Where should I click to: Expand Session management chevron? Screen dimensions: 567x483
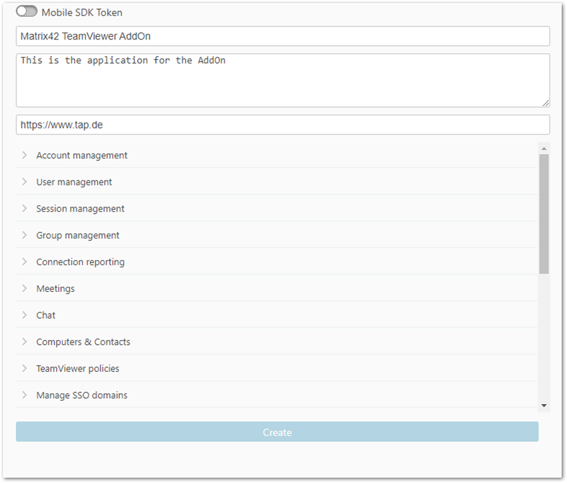24,208
